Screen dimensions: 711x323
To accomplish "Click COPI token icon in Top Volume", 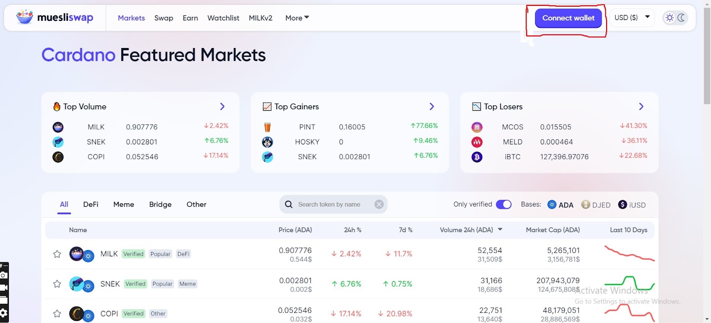I will click(x=58, y=157).
